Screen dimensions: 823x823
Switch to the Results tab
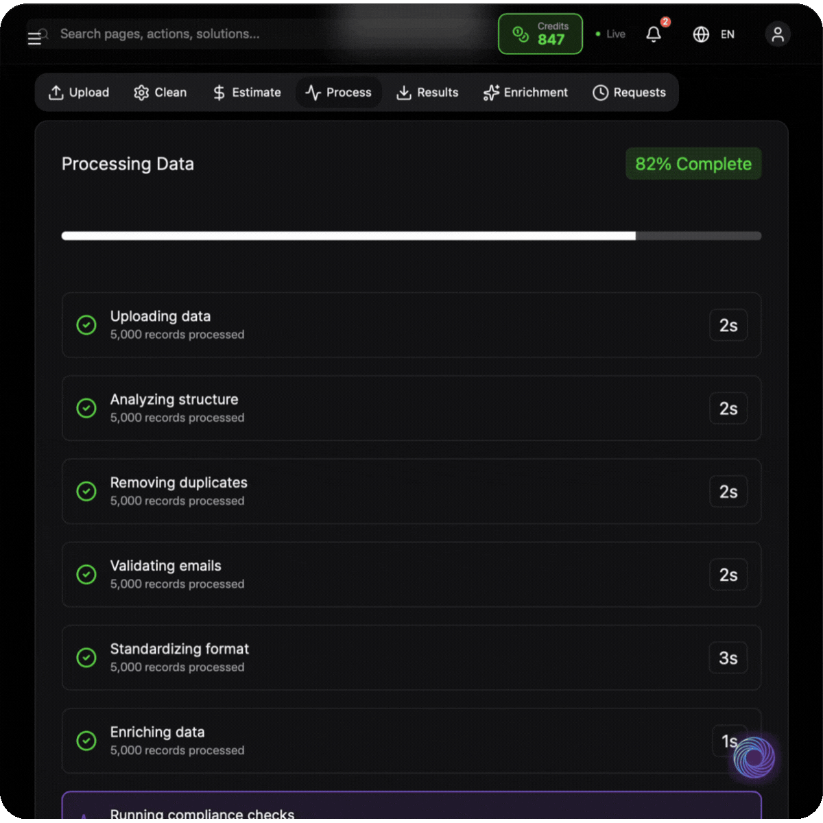click(427, 93)
